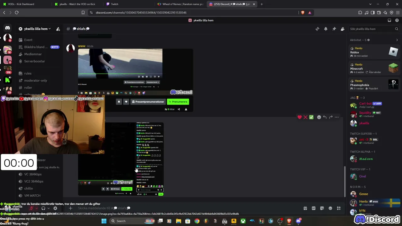Expand the Aktivitet section arrow
Screen dimensions: 402x226
click(x=397, y=40)
